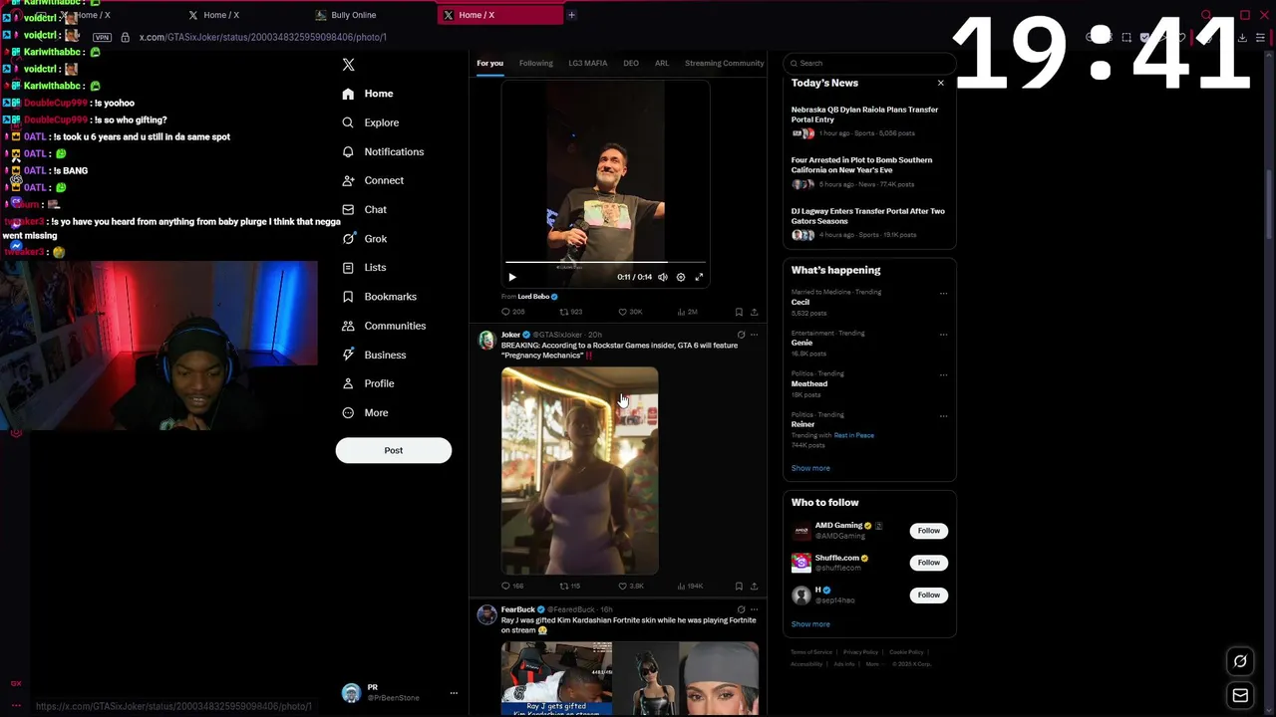Open the Nebraska QB Dylan Raiola news
Screen dimensions: 1276x717
(x=868, y=120)
